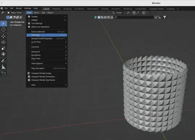
Task: Open the Window menu
Action: [28, 8]
